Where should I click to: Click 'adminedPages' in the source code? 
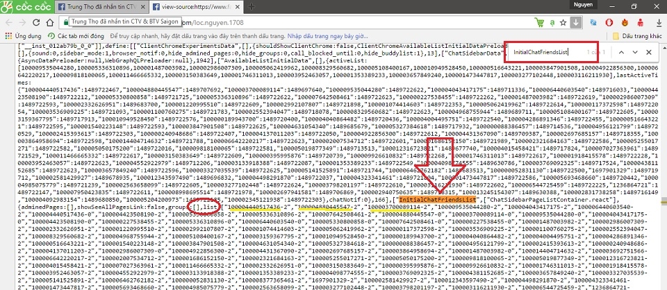(42, 207)
